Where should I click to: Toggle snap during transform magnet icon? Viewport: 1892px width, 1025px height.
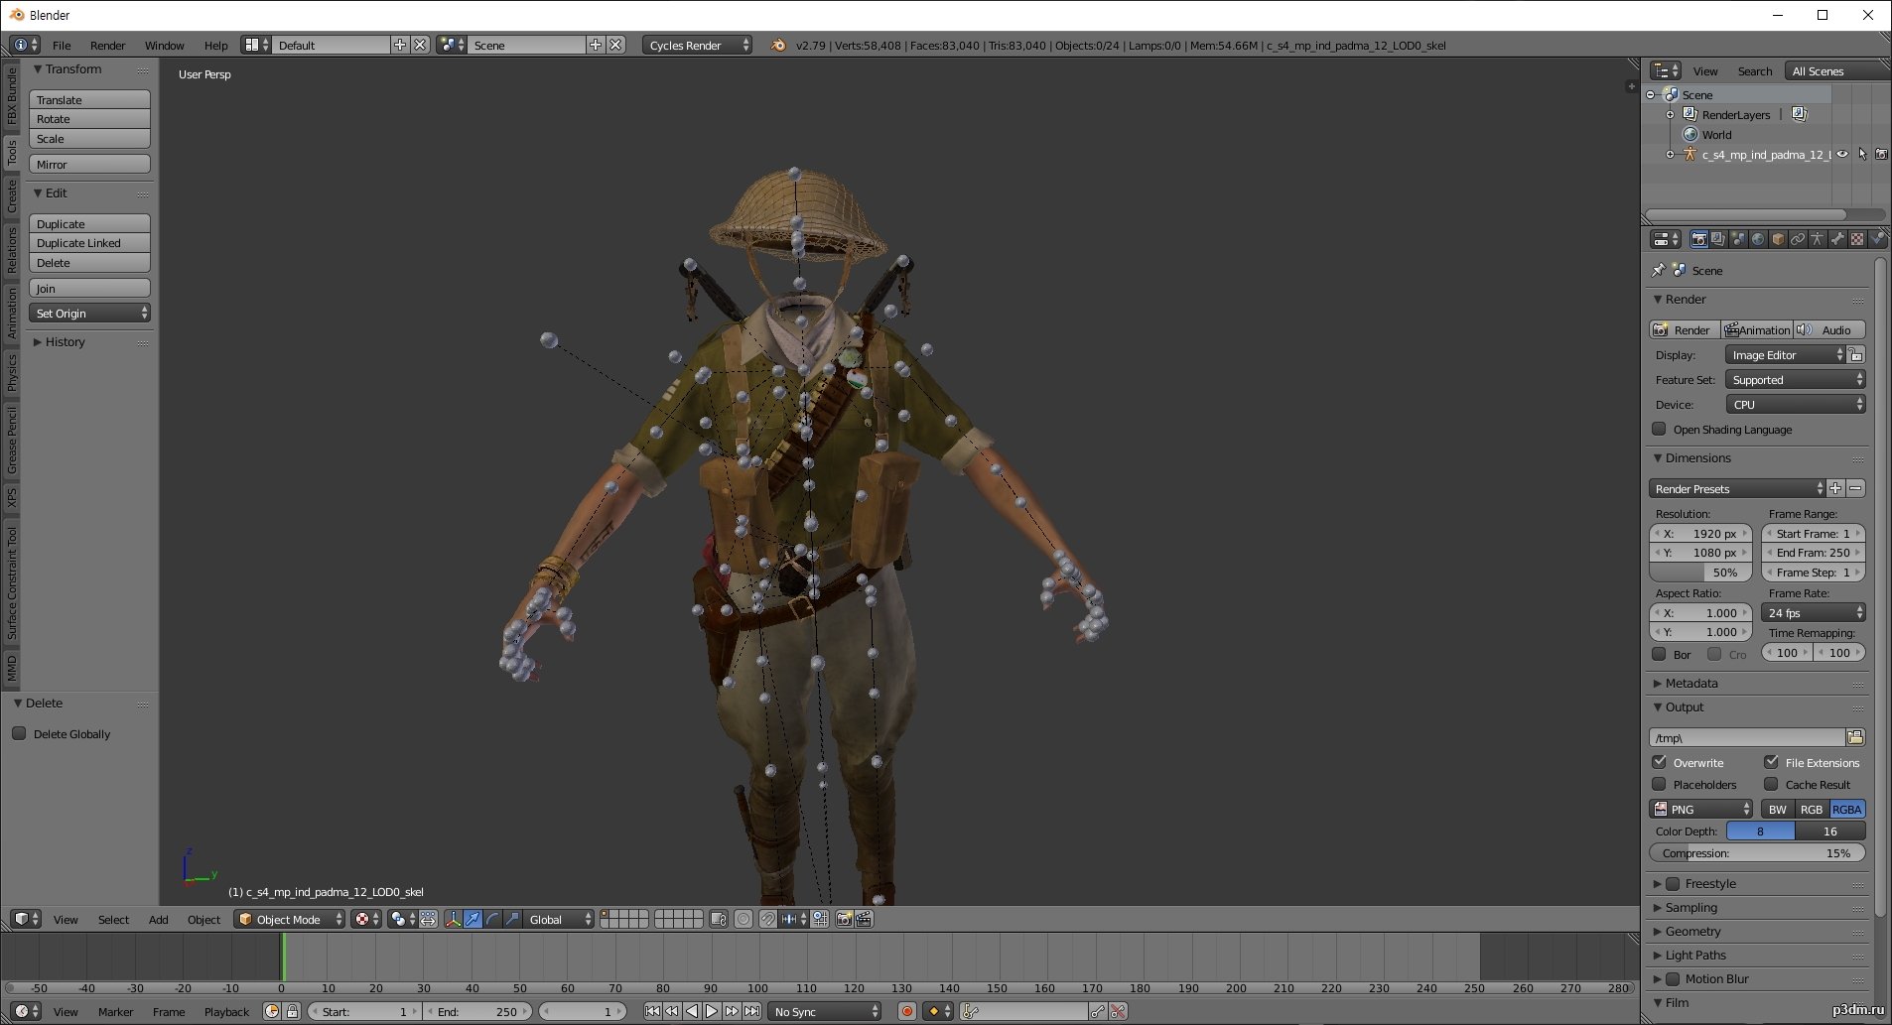click(767, 919)
